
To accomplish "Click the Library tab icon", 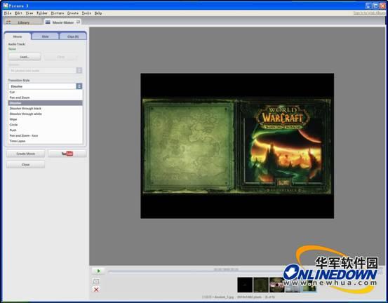I will 8,22.
